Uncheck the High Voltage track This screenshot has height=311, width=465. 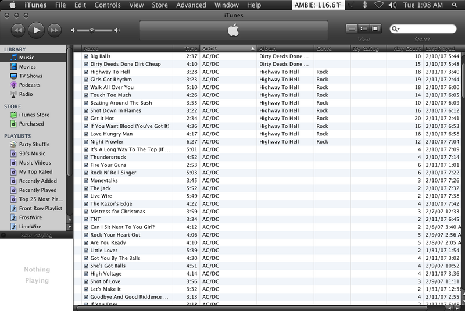coord(86,274)
